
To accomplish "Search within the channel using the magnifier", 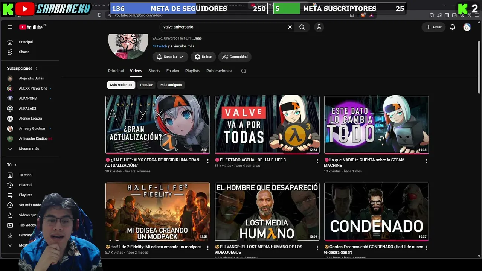I will (x=244, y=71).
